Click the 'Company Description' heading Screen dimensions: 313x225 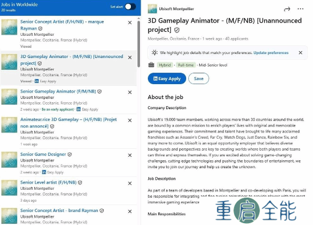coord(167,107)
